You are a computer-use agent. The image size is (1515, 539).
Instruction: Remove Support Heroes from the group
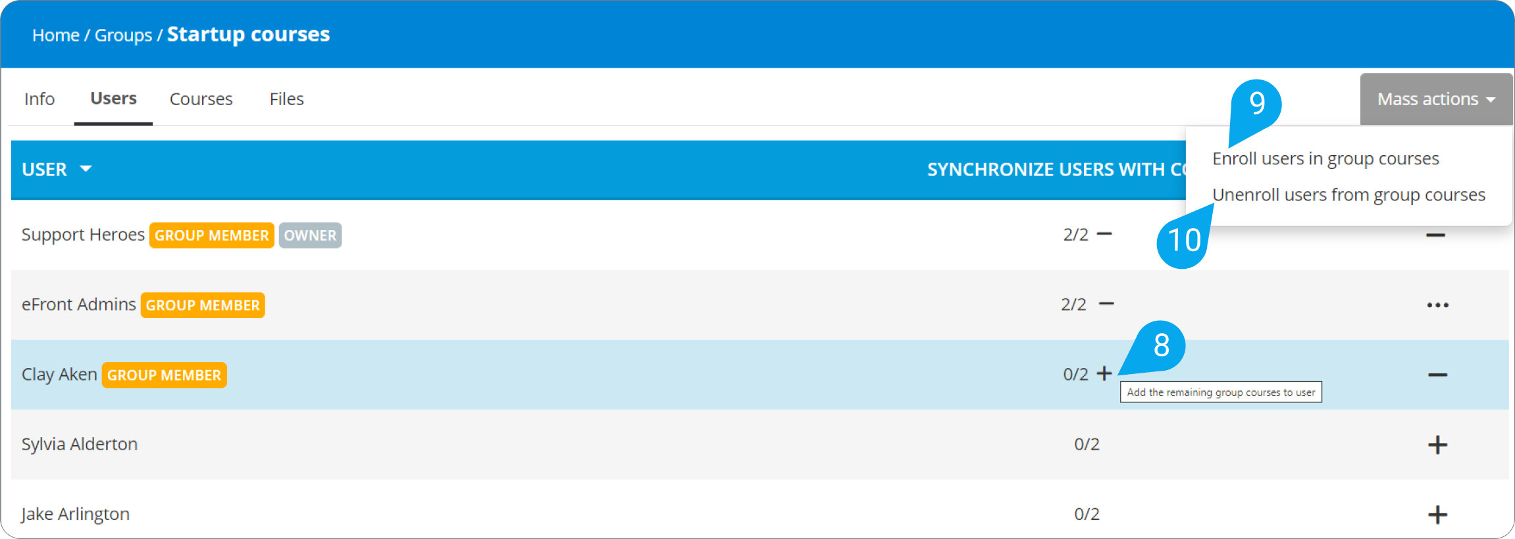click(x=1435, y=235)
